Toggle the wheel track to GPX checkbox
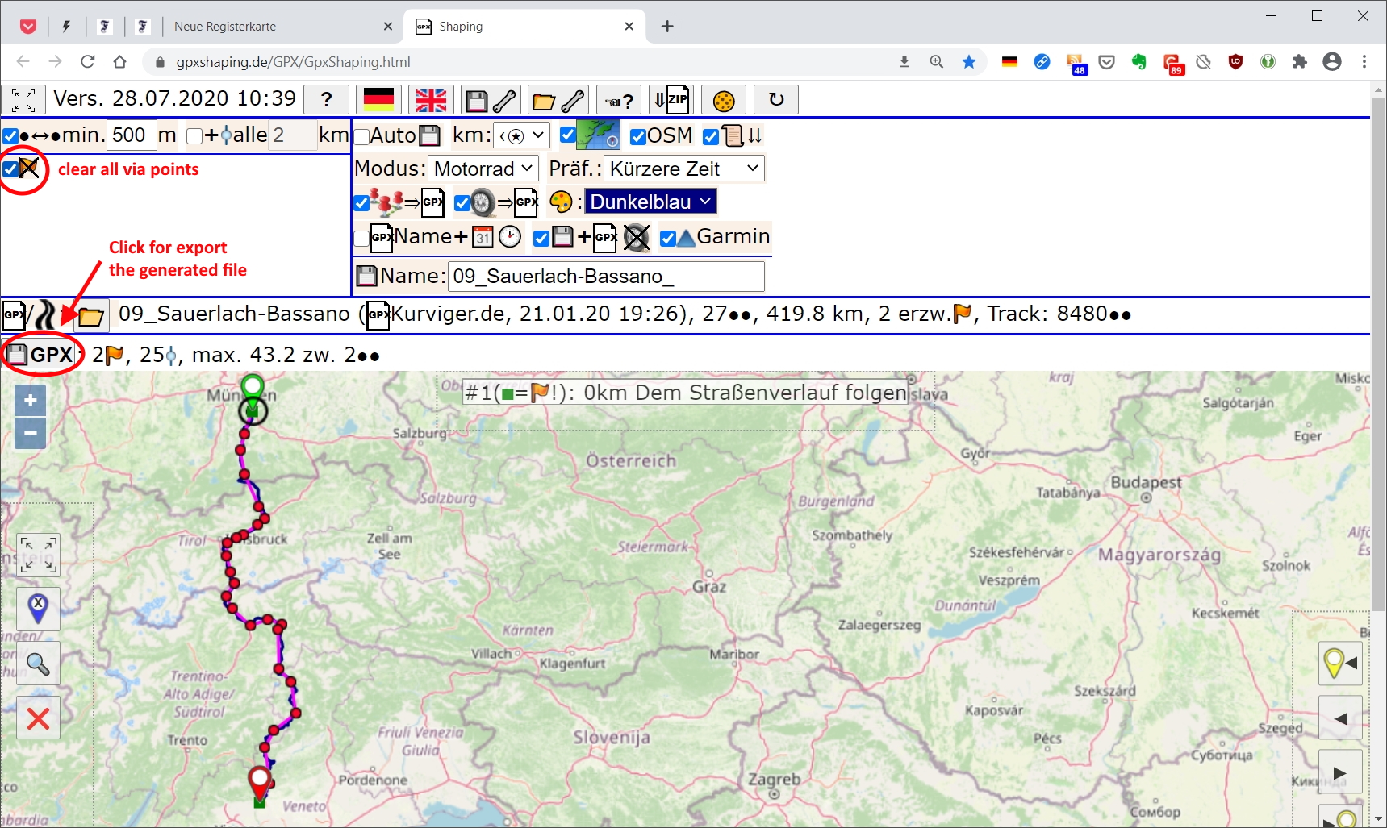The image size is (1387, 828). pos(462,203)
